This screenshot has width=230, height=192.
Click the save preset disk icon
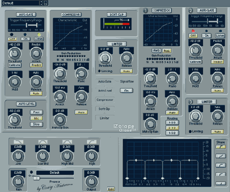[x=46, y=3]
